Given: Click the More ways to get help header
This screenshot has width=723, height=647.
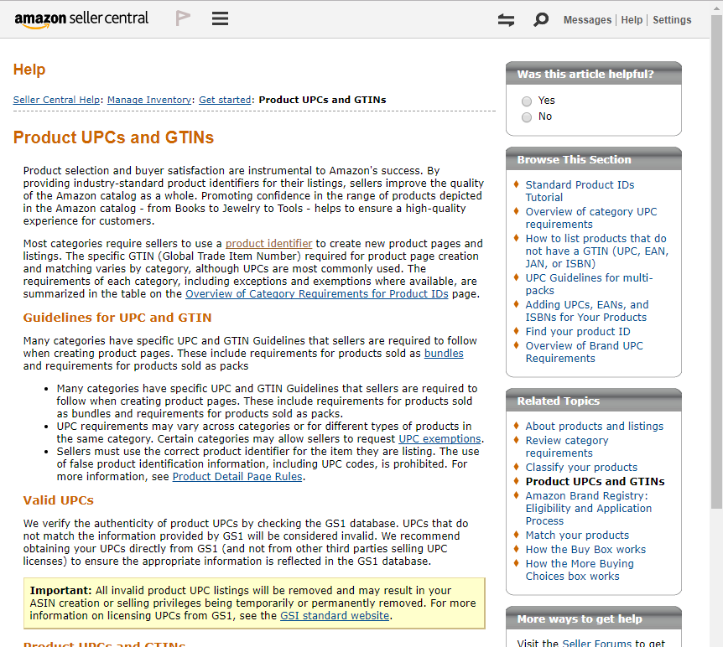Looking at the screenshot, I should 594,619.
